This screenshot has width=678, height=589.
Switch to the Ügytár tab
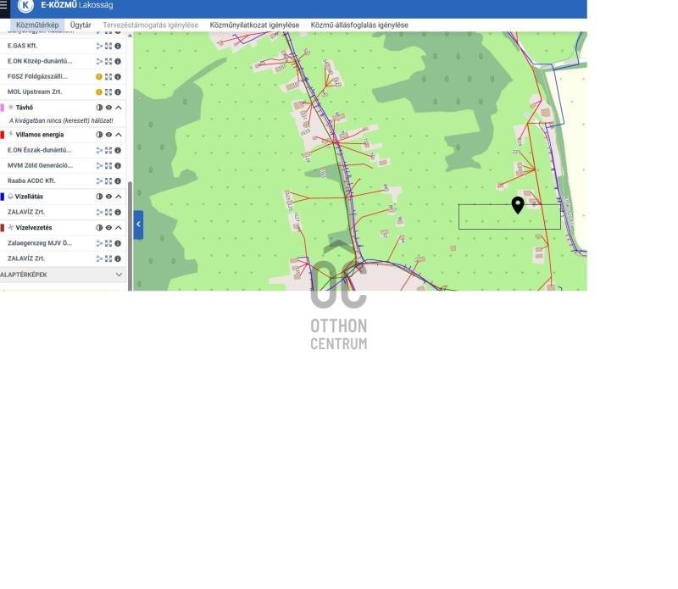click(x=81, y=25)
